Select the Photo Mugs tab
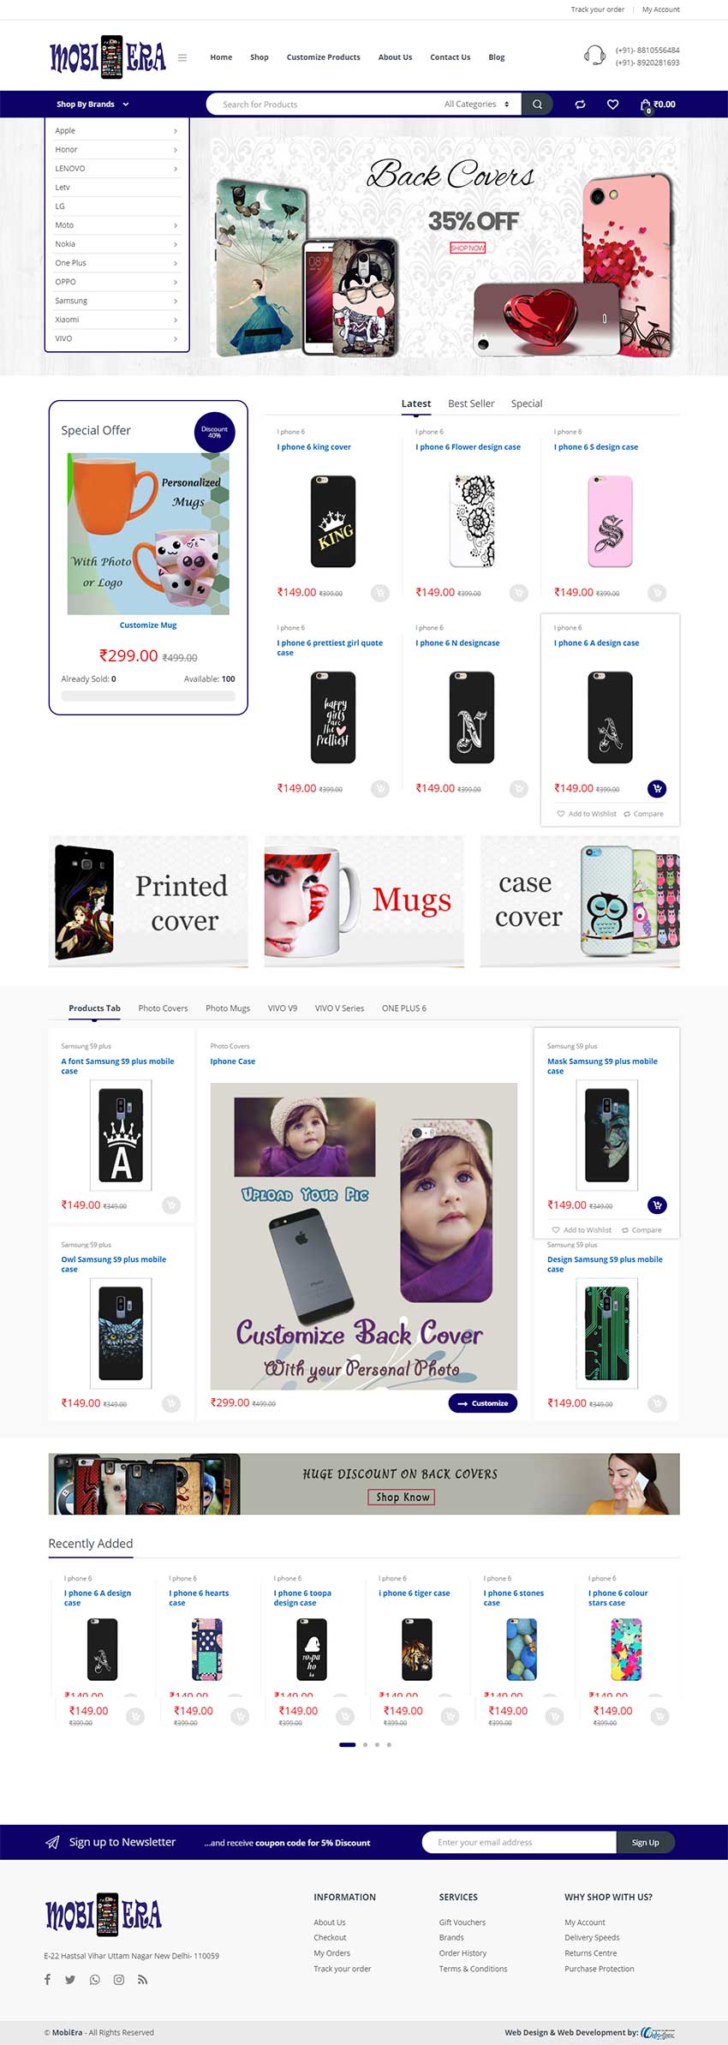 point(228,1008)
